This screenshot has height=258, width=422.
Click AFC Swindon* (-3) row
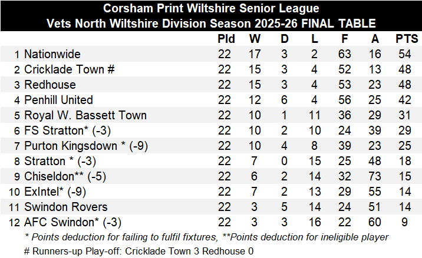coord(211,222)
